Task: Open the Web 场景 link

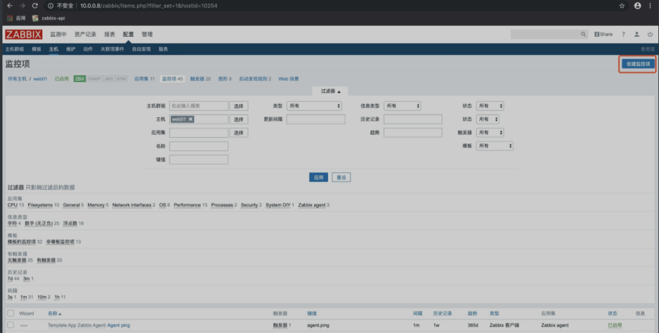Action: tap(289, 78)
